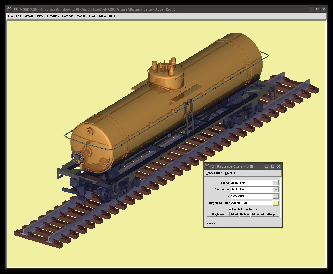Click the Raytrace Control Panel title bar app icon
Viewport: 333px width, 274px height.
tap(207, 166)
